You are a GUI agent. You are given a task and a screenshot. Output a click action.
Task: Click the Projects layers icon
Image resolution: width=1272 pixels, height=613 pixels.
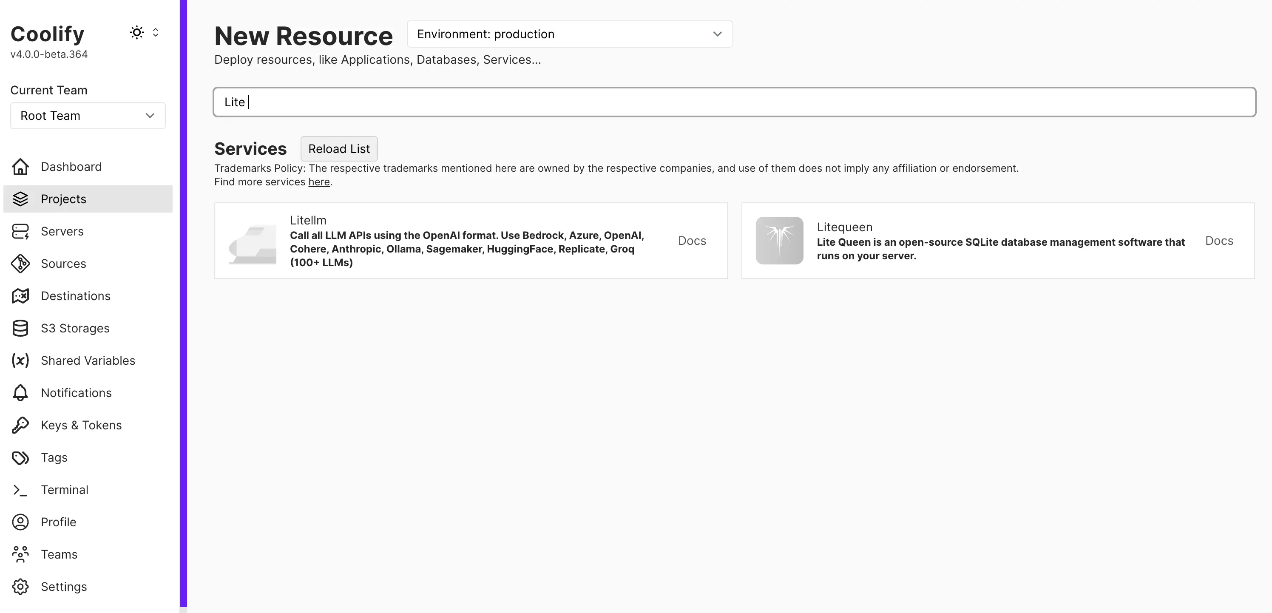tap(20, 199)
